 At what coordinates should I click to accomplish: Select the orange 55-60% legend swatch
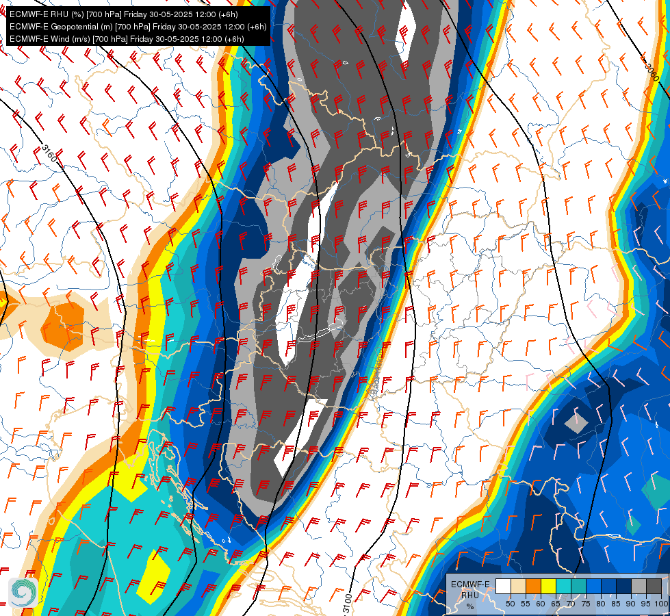click(x=533, y=586)
